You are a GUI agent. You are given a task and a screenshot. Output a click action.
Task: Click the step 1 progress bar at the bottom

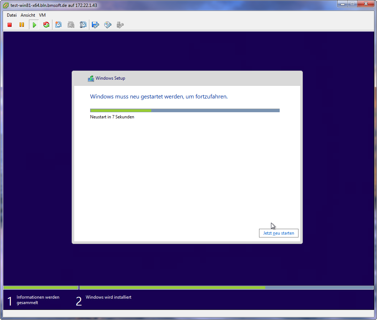pos(41,287)
